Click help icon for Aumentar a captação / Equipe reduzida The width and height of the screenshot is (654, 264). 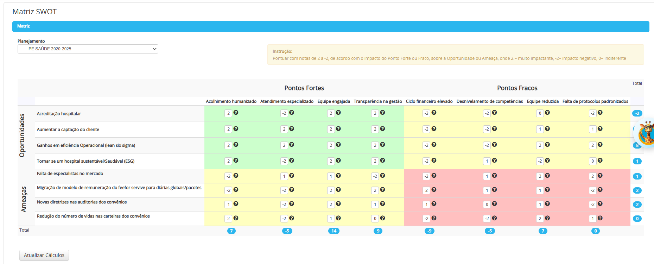click(547, 129)
